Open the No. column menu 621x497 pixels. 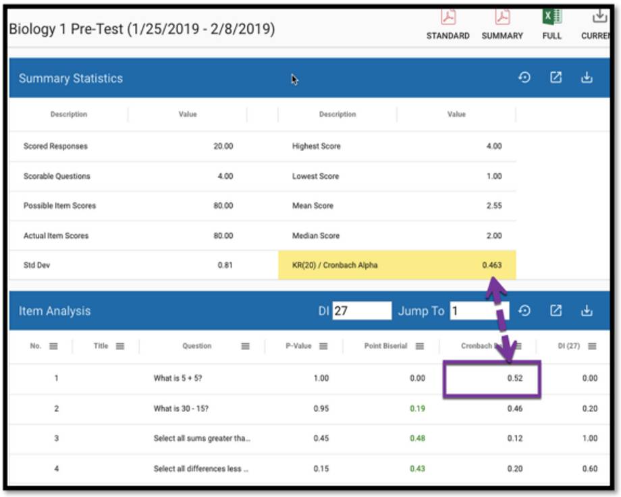pos(53,347)
